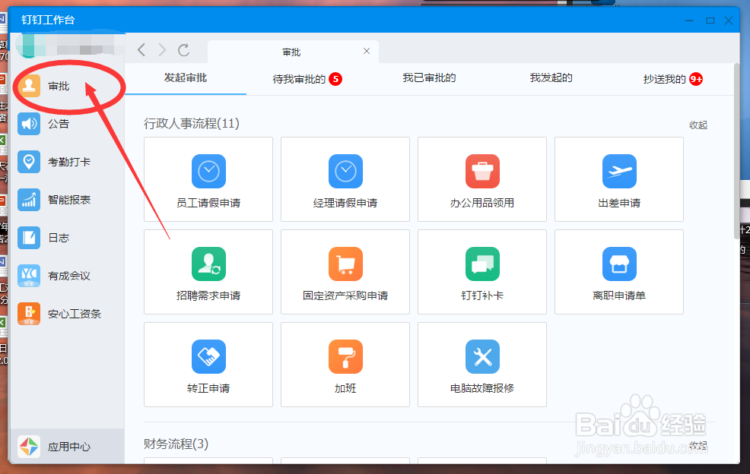Click the 加班 overtime icon
This screenshot has width=750, height=474.
345,365
